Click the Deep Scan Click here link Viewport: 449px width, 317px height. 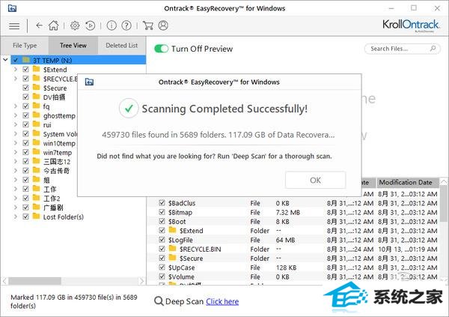(x=222, y=301)
